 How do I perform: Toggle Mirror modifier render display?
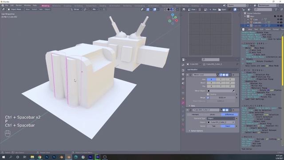(x=227, y=75)
